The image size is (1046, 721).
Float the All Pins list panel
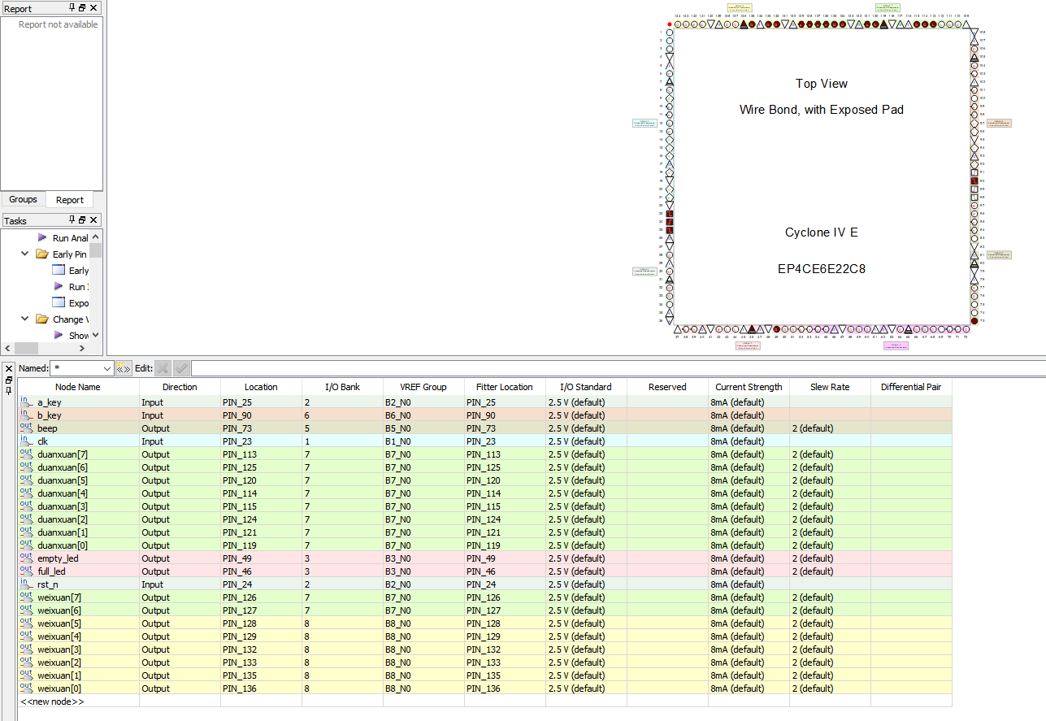point(9,380)
